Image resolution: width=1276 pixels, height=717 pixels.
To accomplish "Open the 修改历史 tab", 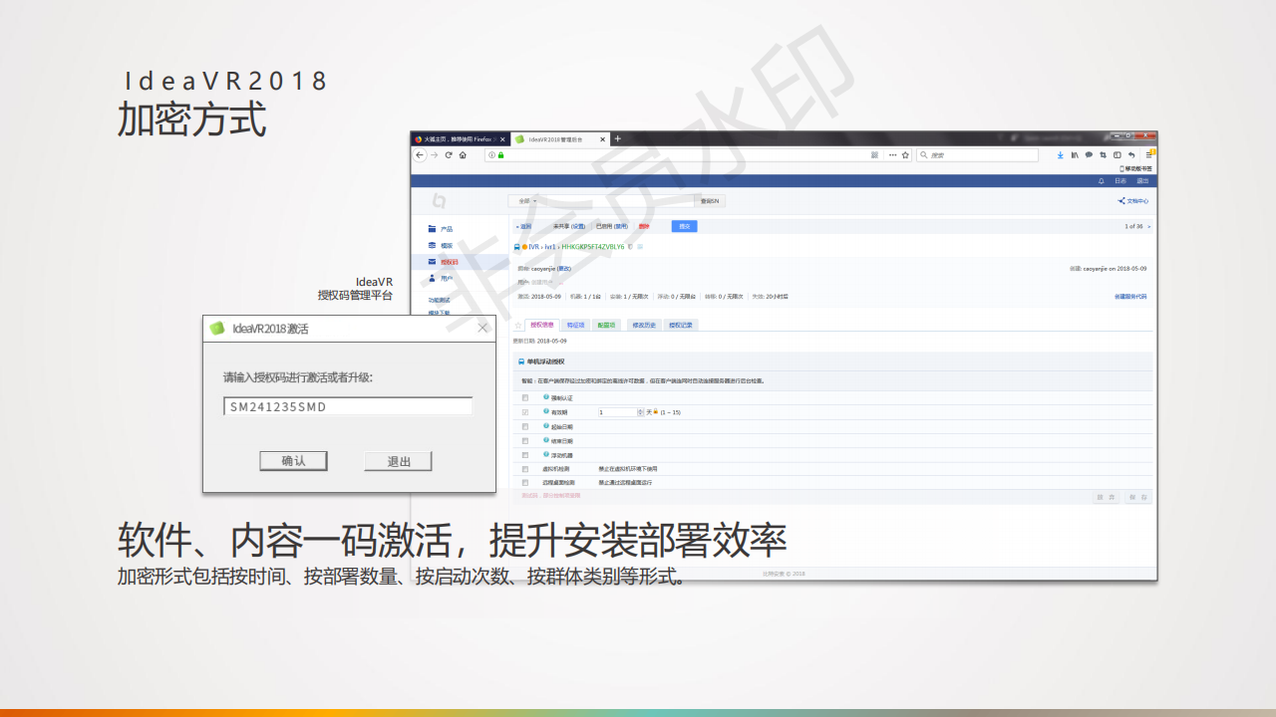I will pyautogui.click(x=644, y=325).
